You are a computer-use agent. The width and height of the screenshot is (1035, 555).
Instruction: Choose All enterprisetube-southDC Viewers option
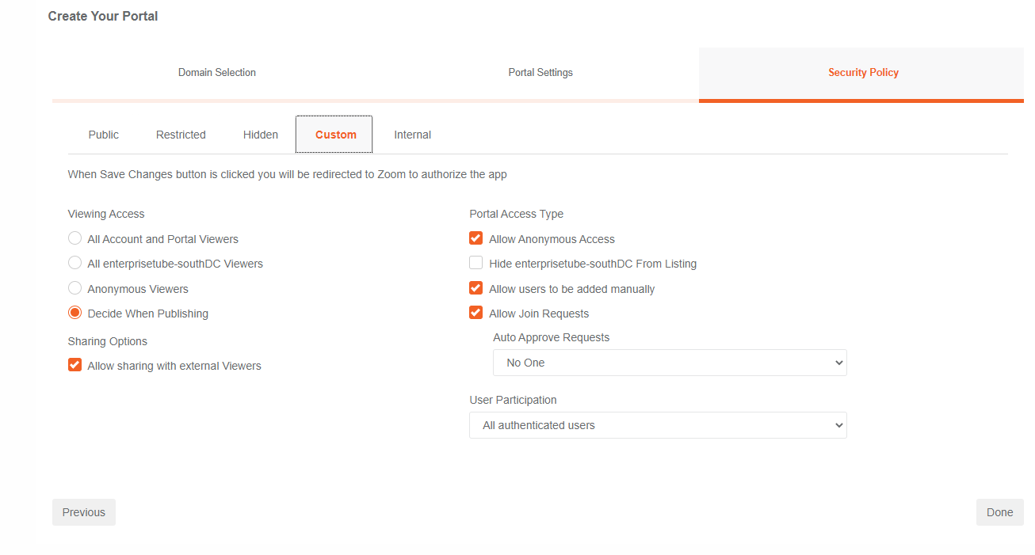pos(75,263)
